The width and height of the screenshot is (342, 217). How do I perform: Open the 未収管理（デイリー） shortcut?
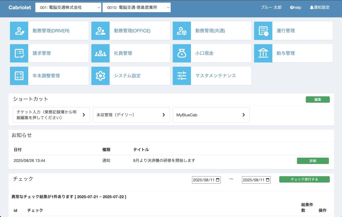click(x=131, y=115)
